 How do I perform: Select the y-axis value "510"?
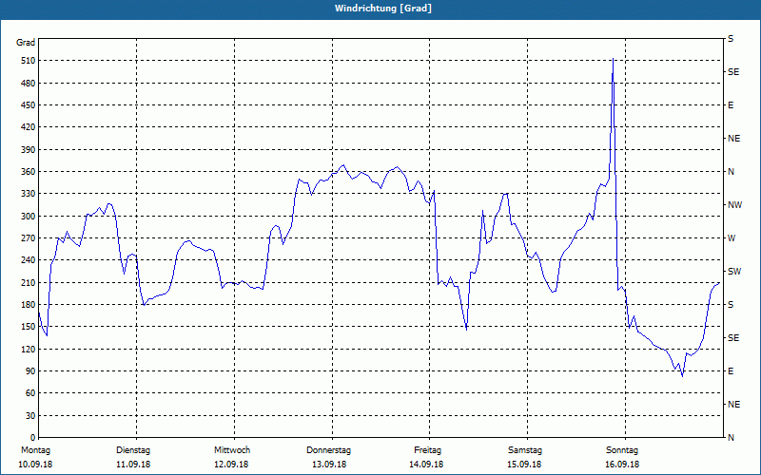click(x=29, y=61)
